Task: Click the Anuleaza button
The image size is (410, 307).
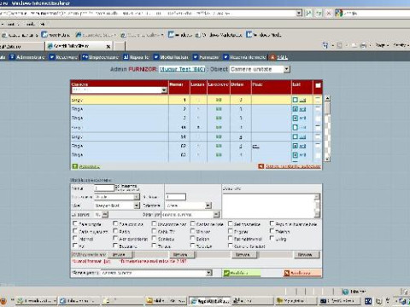Action: pos(302,273)
